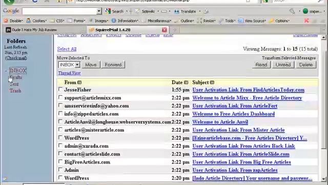Open the Drafts folder

[16, 78]
